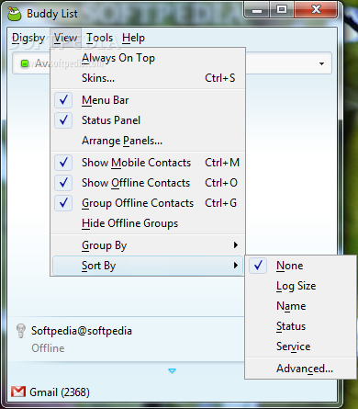Sort buddies by Log Size
Screen dimensions: 358x409
300,286
